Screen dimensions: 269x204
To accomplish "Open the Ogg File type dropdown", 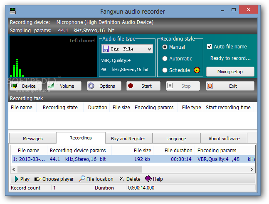I will [127, 49].
